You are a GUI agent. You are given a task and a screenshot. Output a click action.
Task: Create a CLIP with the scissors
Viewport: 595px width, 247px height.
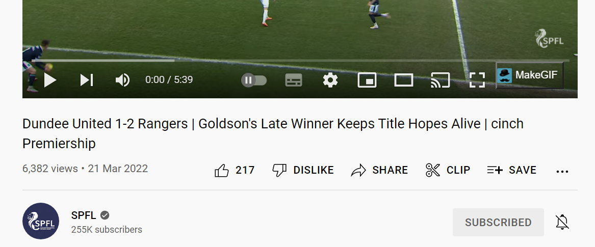[448, 170]
